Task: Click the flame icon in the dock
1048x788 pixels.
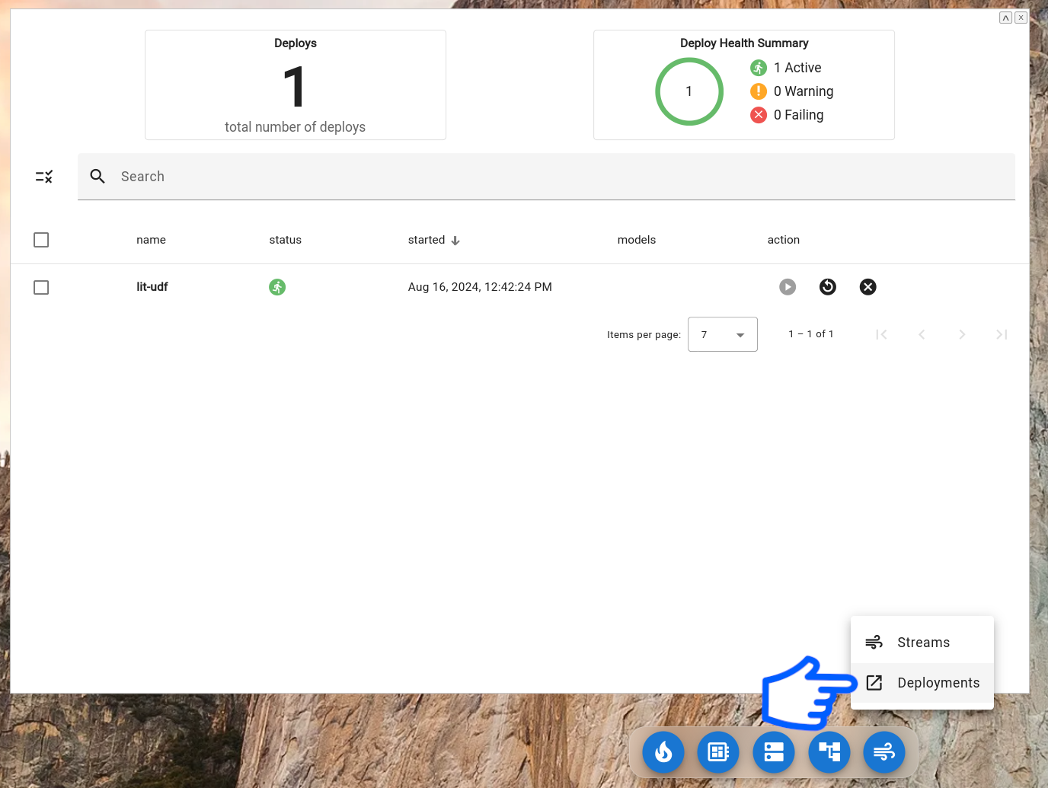Action: (x=663, y=752)
